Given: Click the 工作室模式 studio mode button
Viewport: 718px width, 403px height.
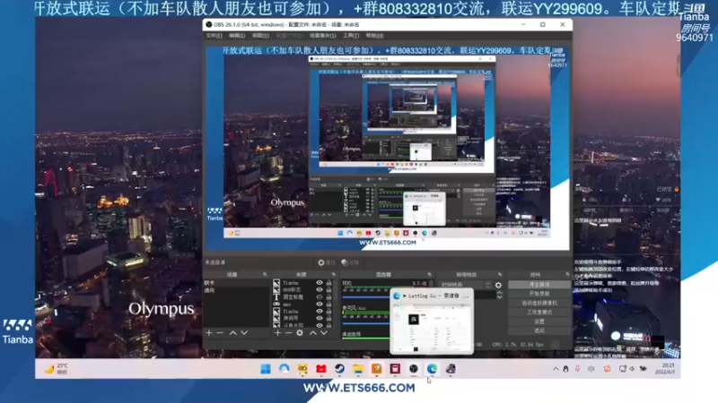Looking at the screenshot, I should tap(539, 312).
